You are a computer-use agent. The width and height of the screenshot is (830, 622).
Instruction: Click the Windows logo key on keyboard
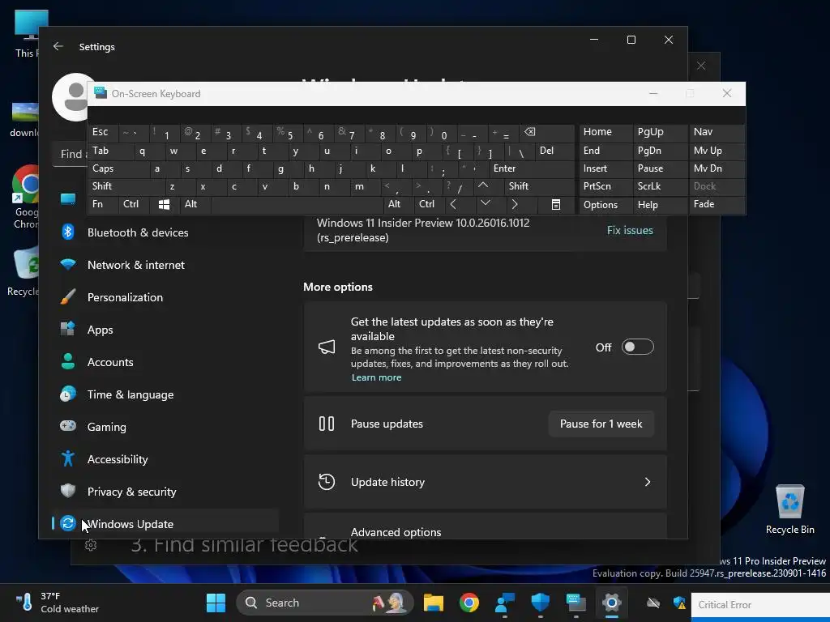point(164,204)
